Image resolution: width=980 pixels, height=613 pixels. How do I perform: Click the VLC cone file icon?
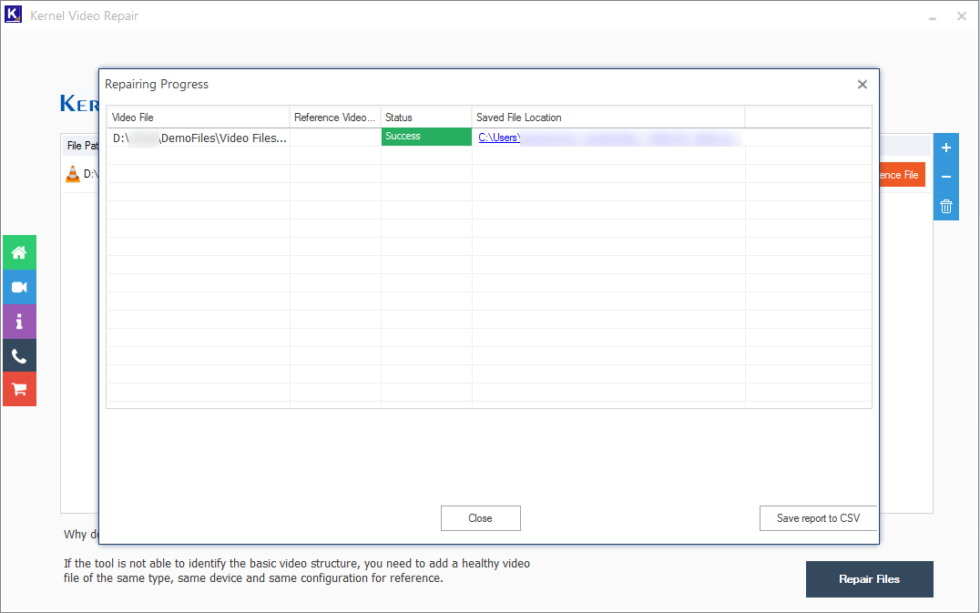pos(73,174)
